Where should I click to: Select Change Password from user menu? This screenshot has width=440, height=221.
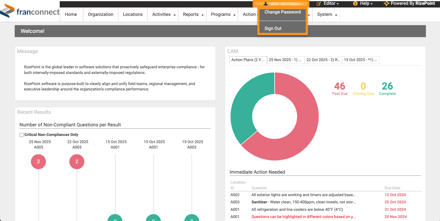pos(282,12)
